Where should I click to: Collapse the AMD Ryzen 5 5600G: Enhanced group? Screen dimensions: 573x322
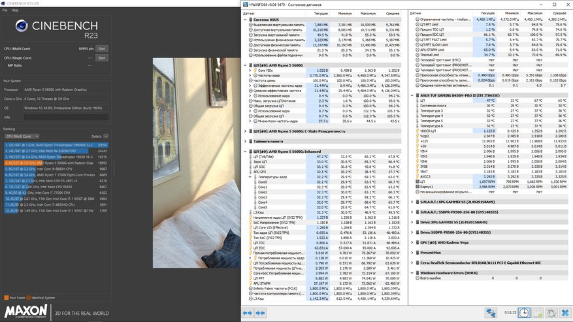(x=245, y=152)
